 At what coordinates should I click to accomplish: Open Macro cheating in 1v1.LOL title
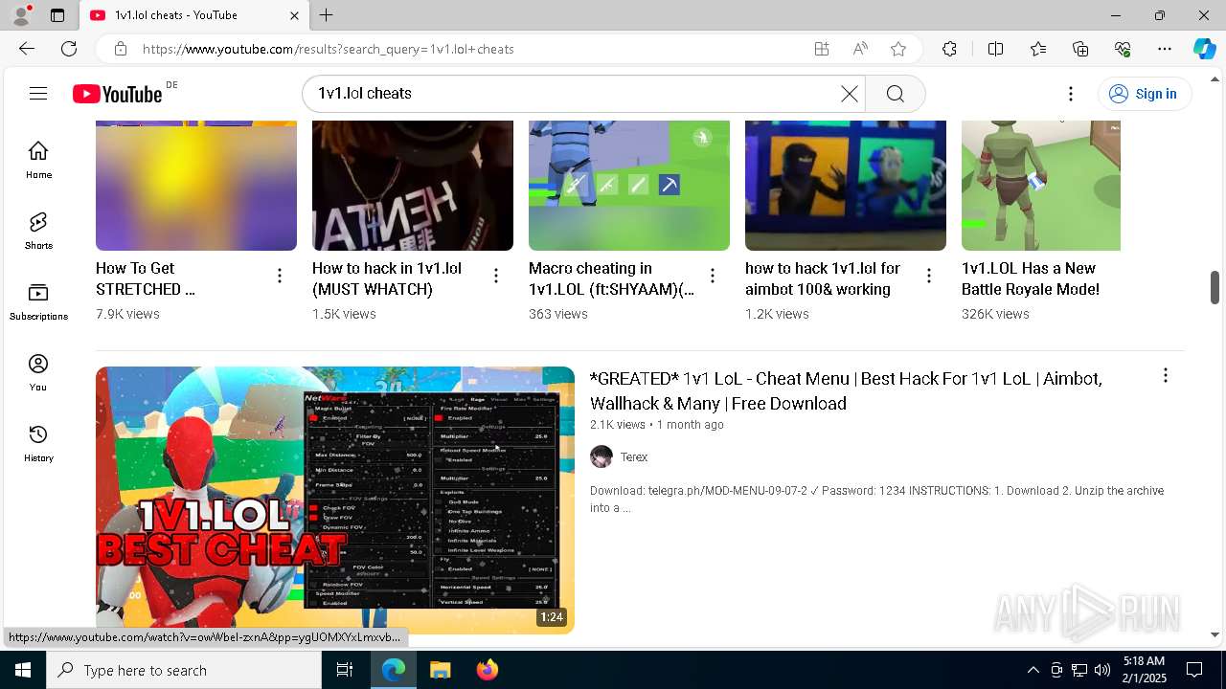(x=611, y=278)
